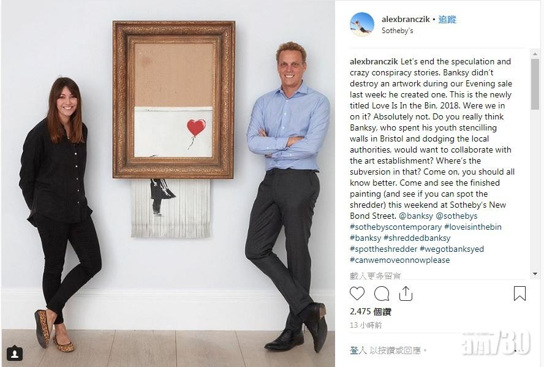The height and width of the screenshot is (367, 544).
Task: Follow alexbranczik with the 追蹤 link
Action: (447, 20)
